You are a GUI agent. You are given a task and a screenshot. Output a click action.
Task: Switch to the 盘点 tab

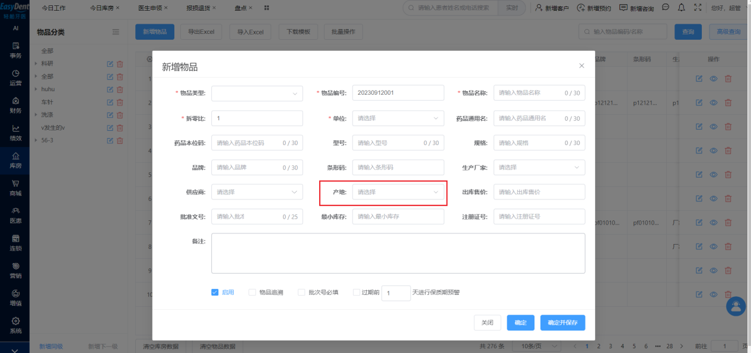[240, 8]
